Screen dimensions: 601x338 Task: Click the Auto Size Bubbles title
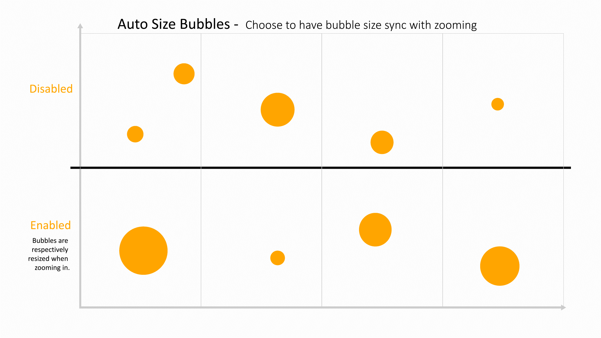click(174, 24)
